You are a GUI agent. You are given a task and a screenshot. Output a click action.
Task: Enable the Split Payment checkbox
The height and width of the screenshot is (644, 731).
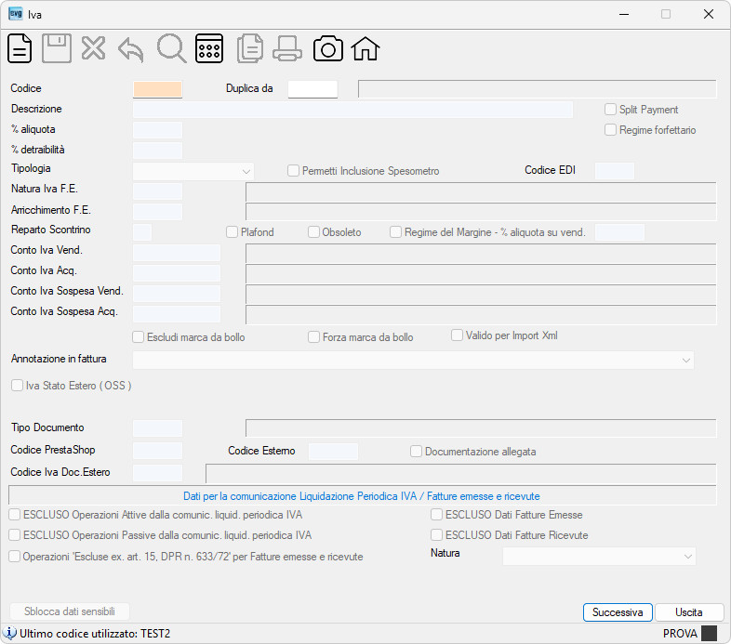coord(610,110)
